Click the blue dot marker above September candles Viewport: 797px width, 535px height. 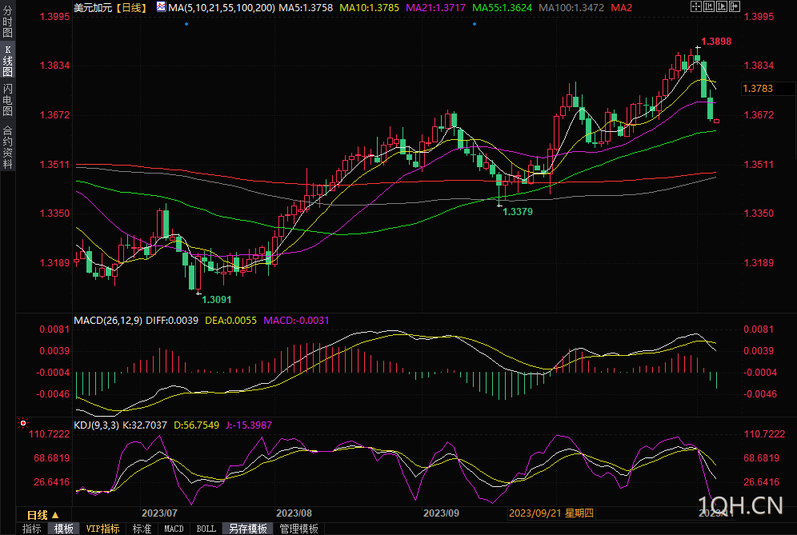coord(475,24)
